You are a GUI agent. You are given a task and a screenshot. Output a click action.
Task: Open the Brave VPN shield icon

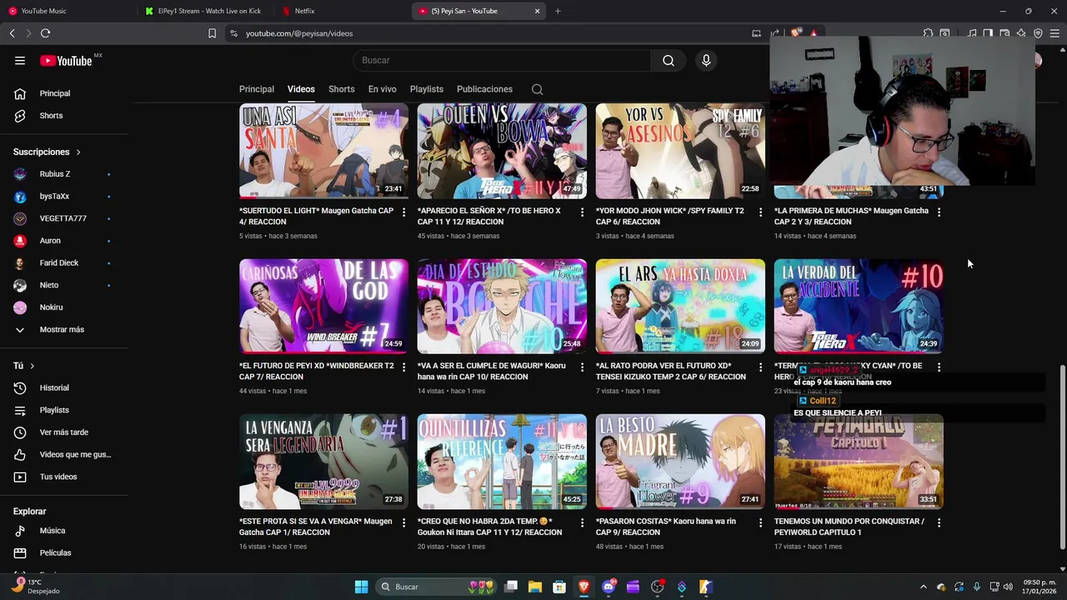(x=1038, y=33)
